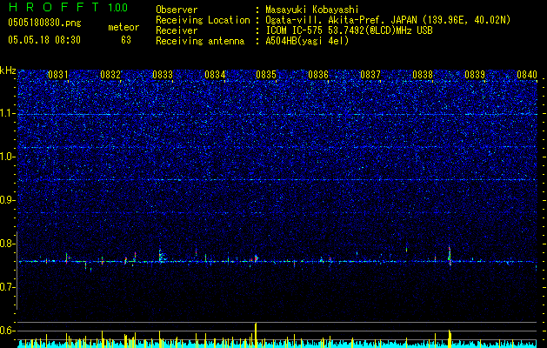Viewport: 547px width, 348px height.
Task: Click the meteor count 63
Action: (x=126, y=40)
